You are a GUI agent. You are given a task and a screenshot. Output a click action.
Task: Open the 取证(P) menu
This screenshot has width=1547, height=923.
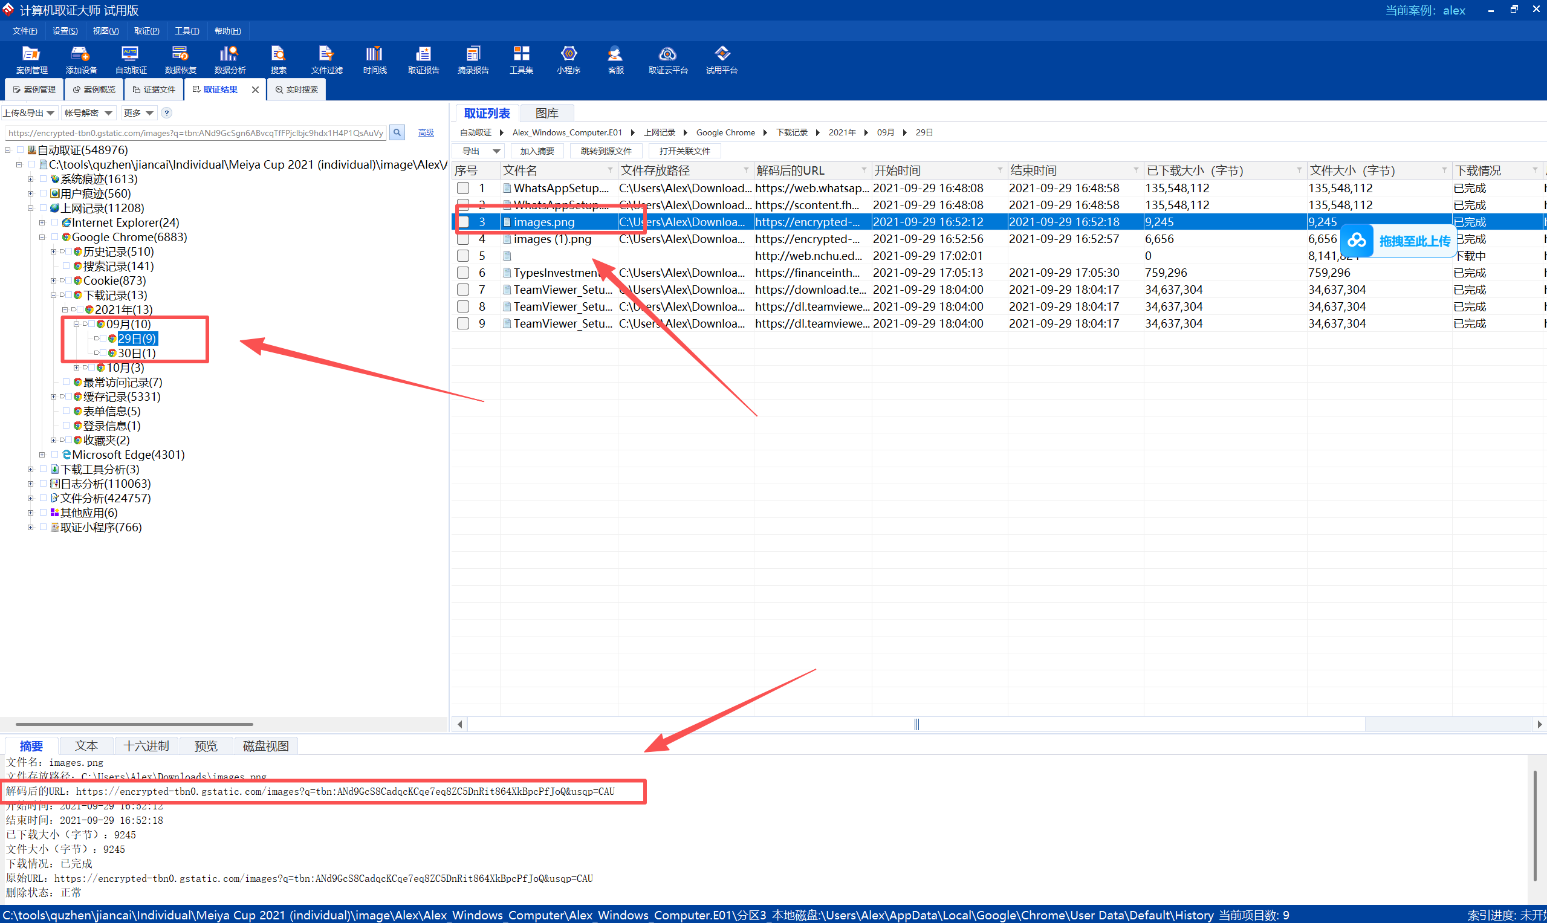click(x=146, y=31)
